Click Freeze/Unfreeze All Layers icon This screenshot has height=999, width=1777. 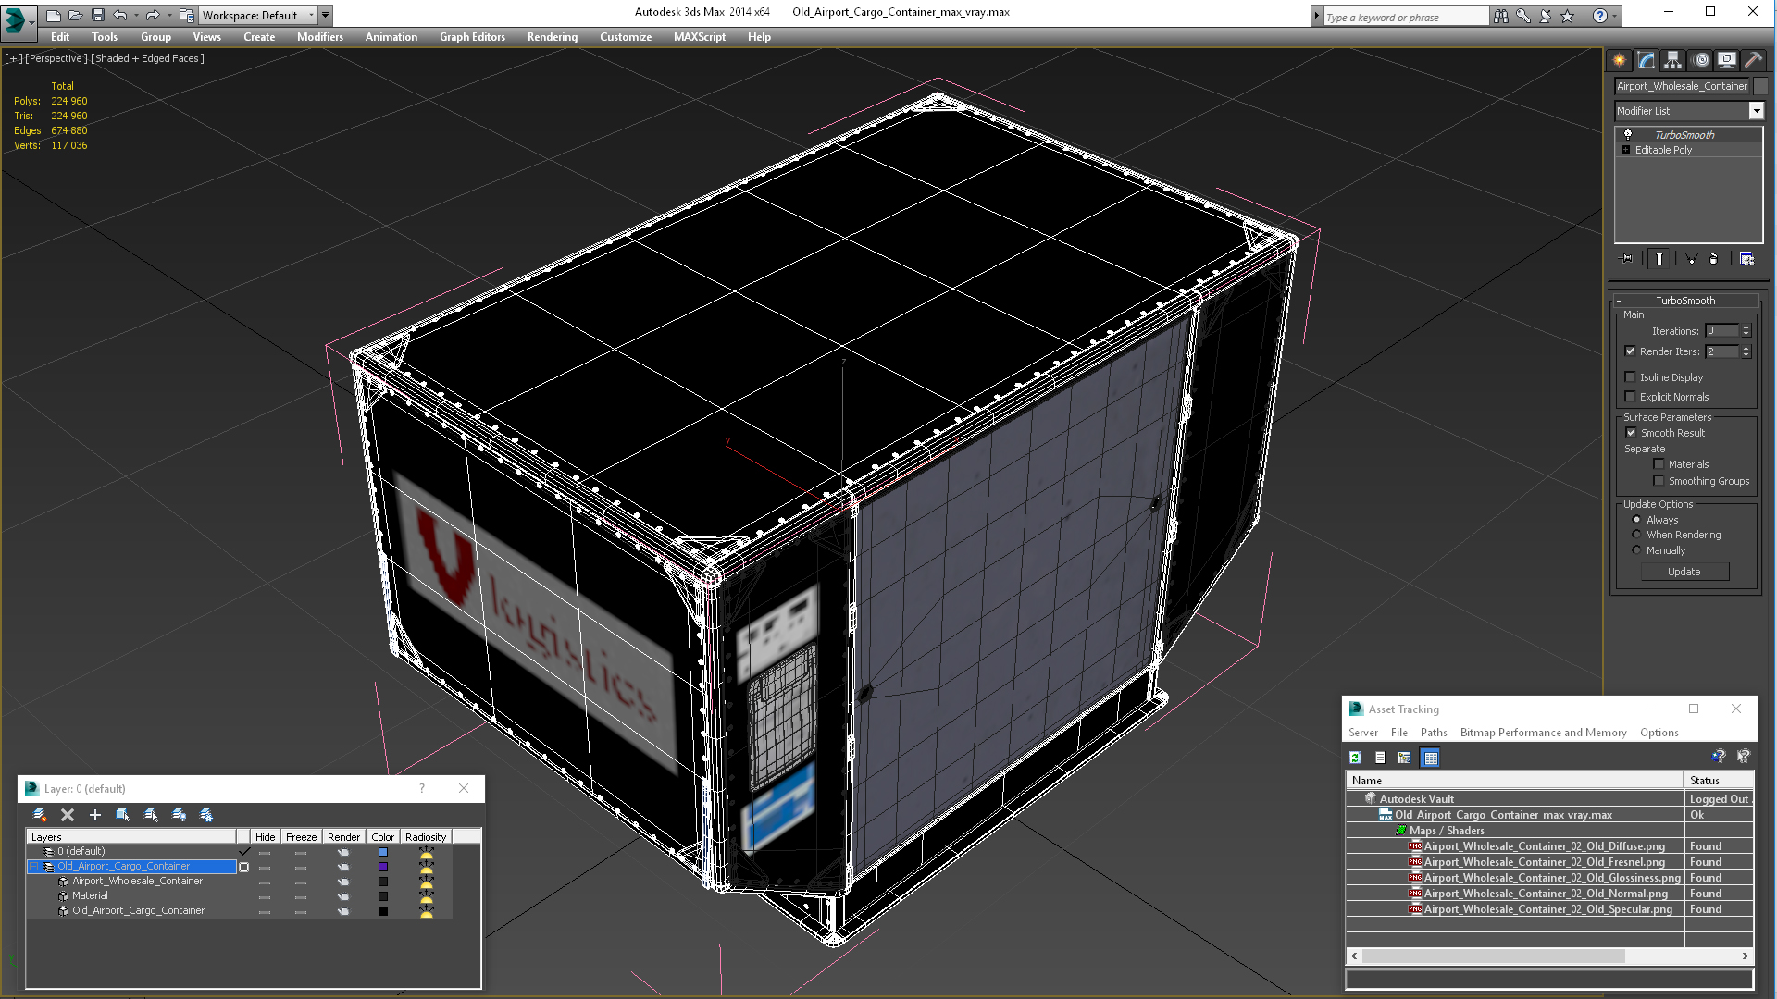(x=206, y=815)
